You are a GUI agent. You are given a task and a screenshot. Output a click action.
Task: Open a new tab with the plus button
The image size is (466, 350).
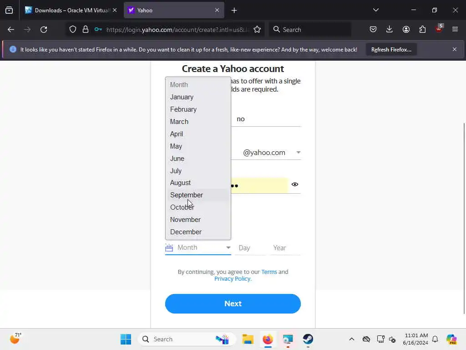(234, 10)
